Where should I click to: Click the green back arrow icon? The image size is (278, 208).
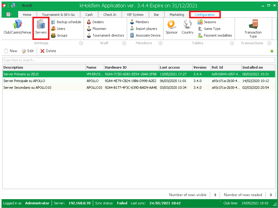click(272, 51)
